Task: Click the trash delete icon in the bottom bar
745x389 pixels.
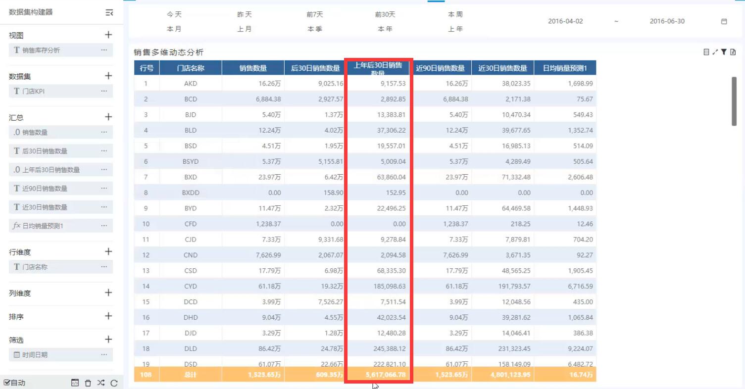Action: click(x=88, y=383)
